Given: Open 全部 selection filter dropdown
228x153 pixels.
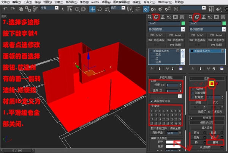Looking at the screenshot, I should pyautogui.click(x=57, y=8).
